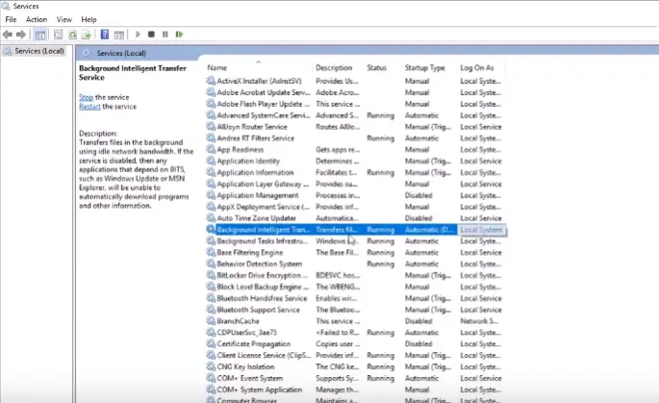Select the COM+ System Application row
659x403 pixels.
355,390
